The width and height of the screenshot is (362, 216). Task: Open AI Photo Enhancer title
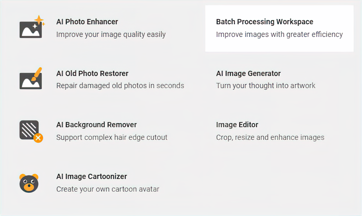(87, 22)
